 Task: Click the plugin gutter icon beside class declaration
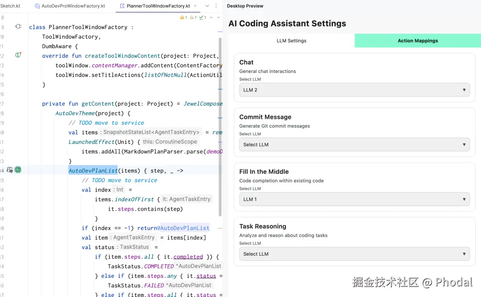18,27
